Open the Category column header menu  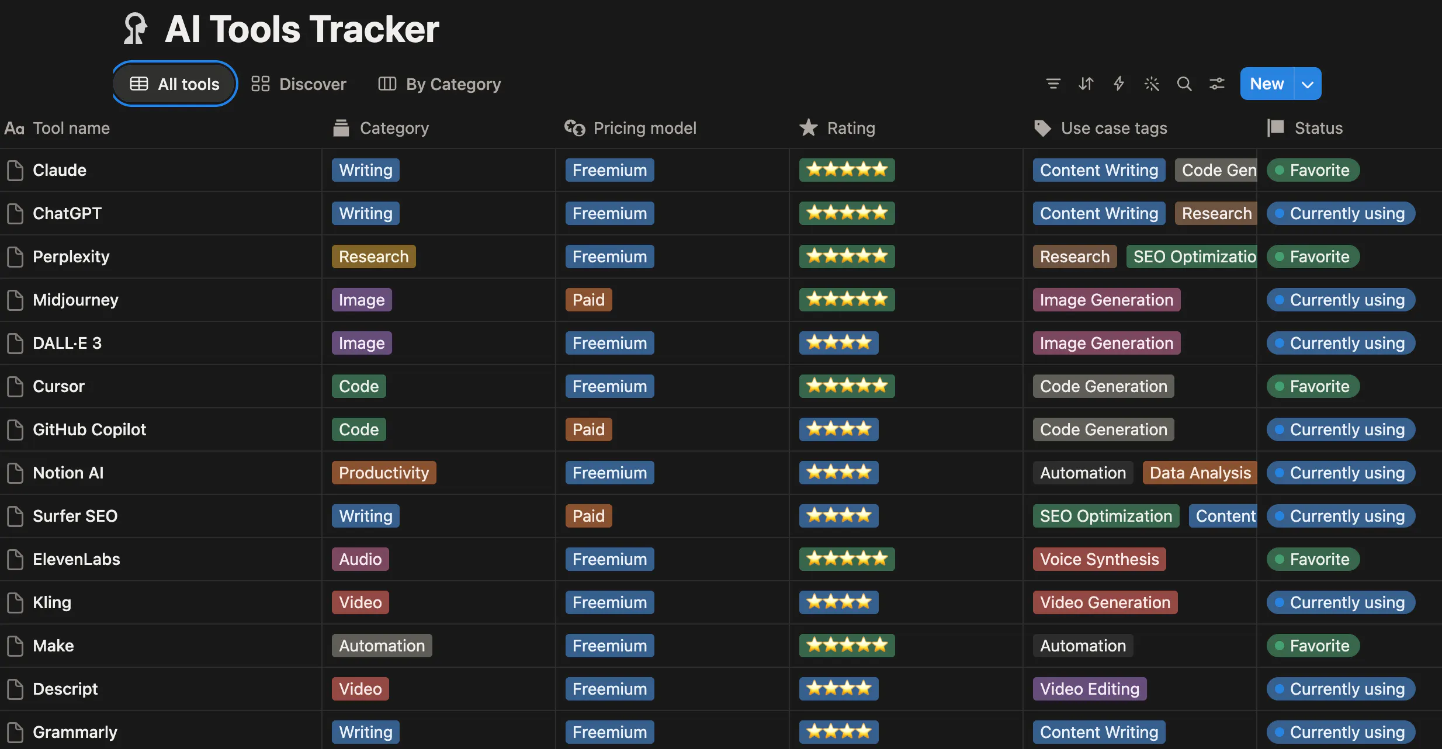[380, 128]
